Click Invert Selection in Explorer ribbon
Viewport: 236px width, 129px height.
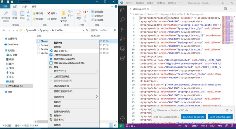pos(97,20)
